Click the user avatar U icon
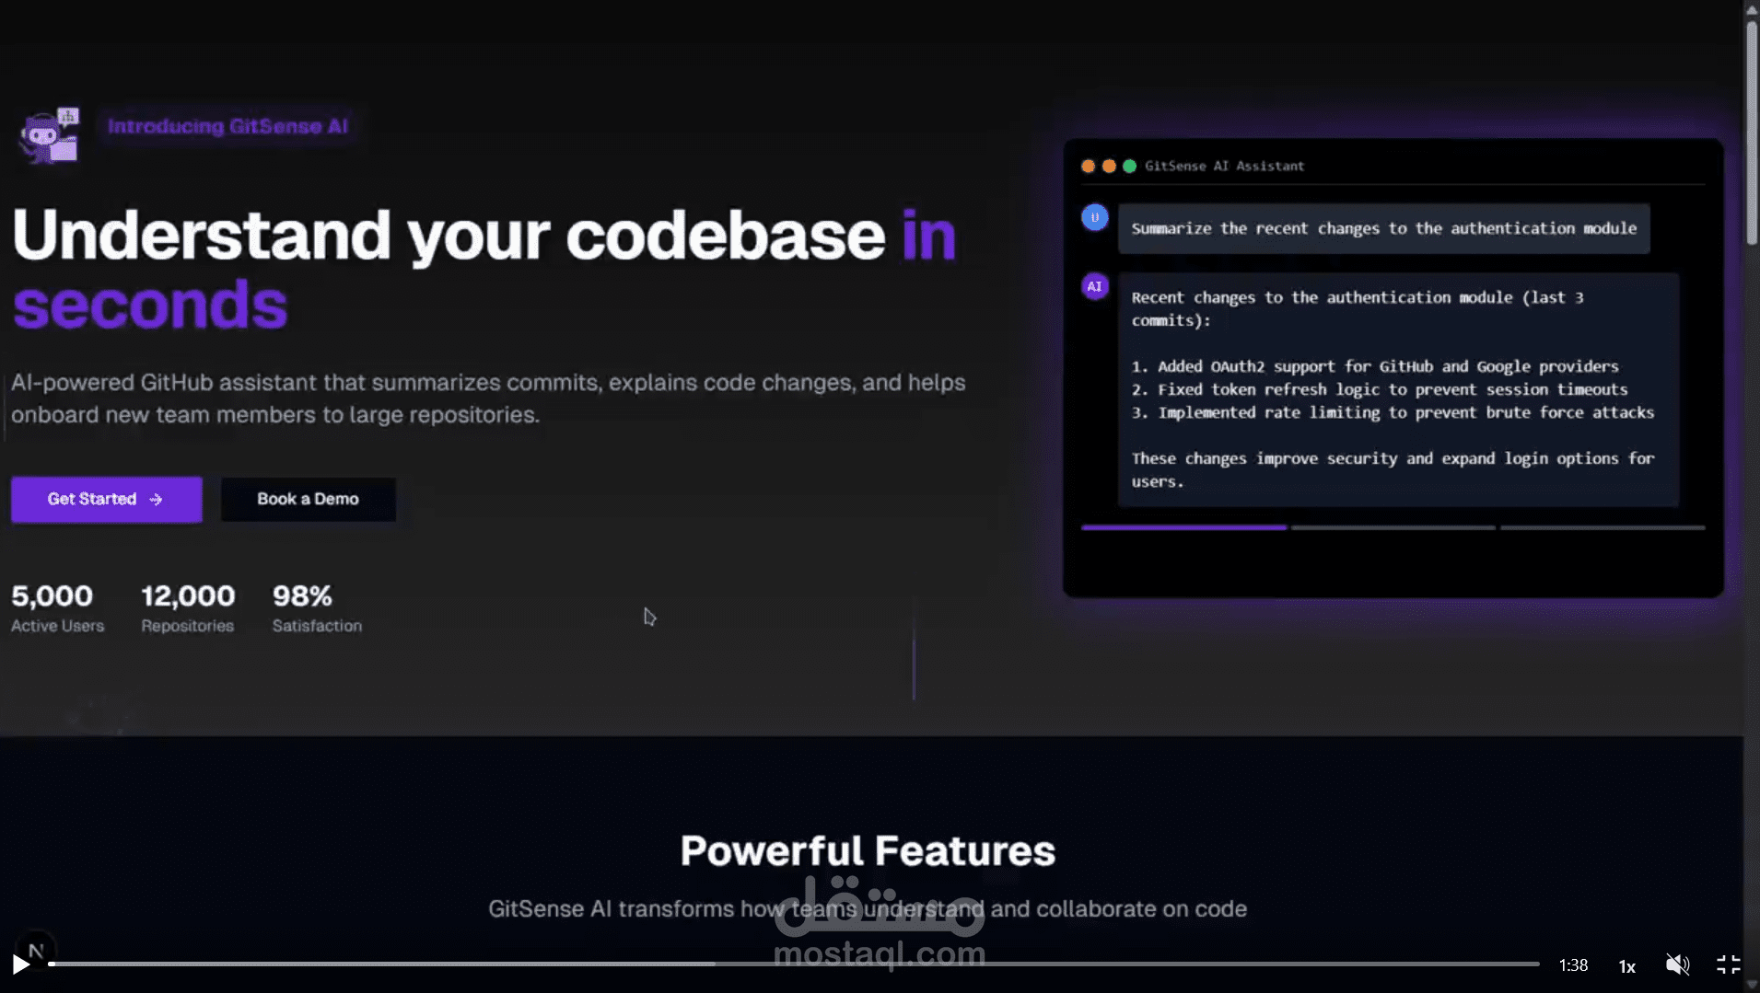Image resolution: width=1760 pixels, height=993 pixels. pyautogui.click(x=1095, y=218)
